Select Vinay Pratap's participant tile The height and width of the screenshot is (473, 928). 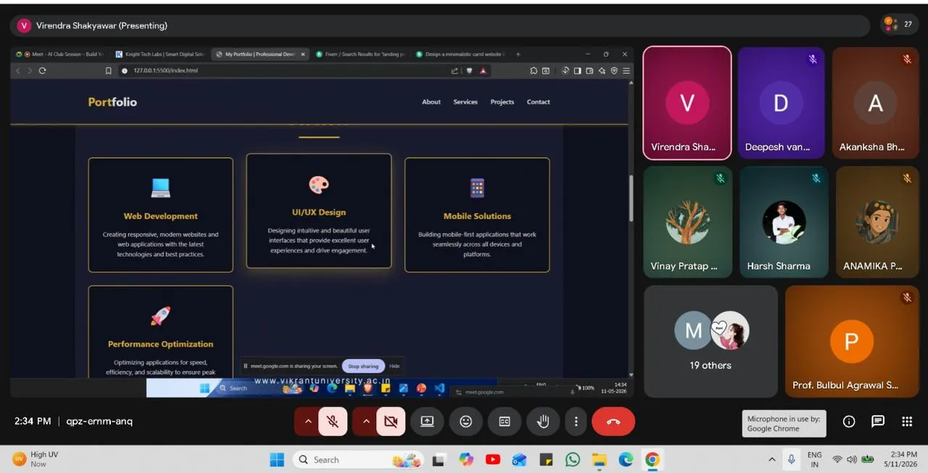click(x=687, y=222)
